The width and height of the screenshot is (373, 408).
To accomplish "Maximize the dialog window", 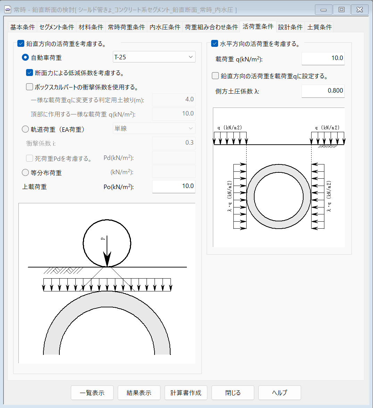I will [x=341, y=10].
